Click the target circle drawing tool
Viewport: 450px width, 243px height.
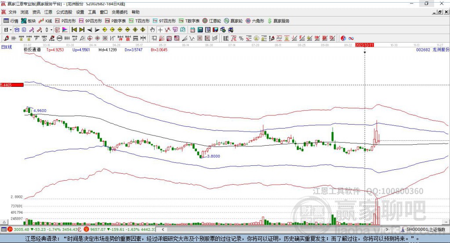point(90,39)
